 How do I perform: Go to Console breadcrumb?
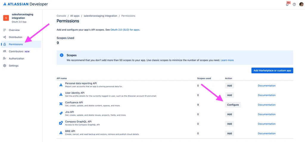(x=61, y=16)
